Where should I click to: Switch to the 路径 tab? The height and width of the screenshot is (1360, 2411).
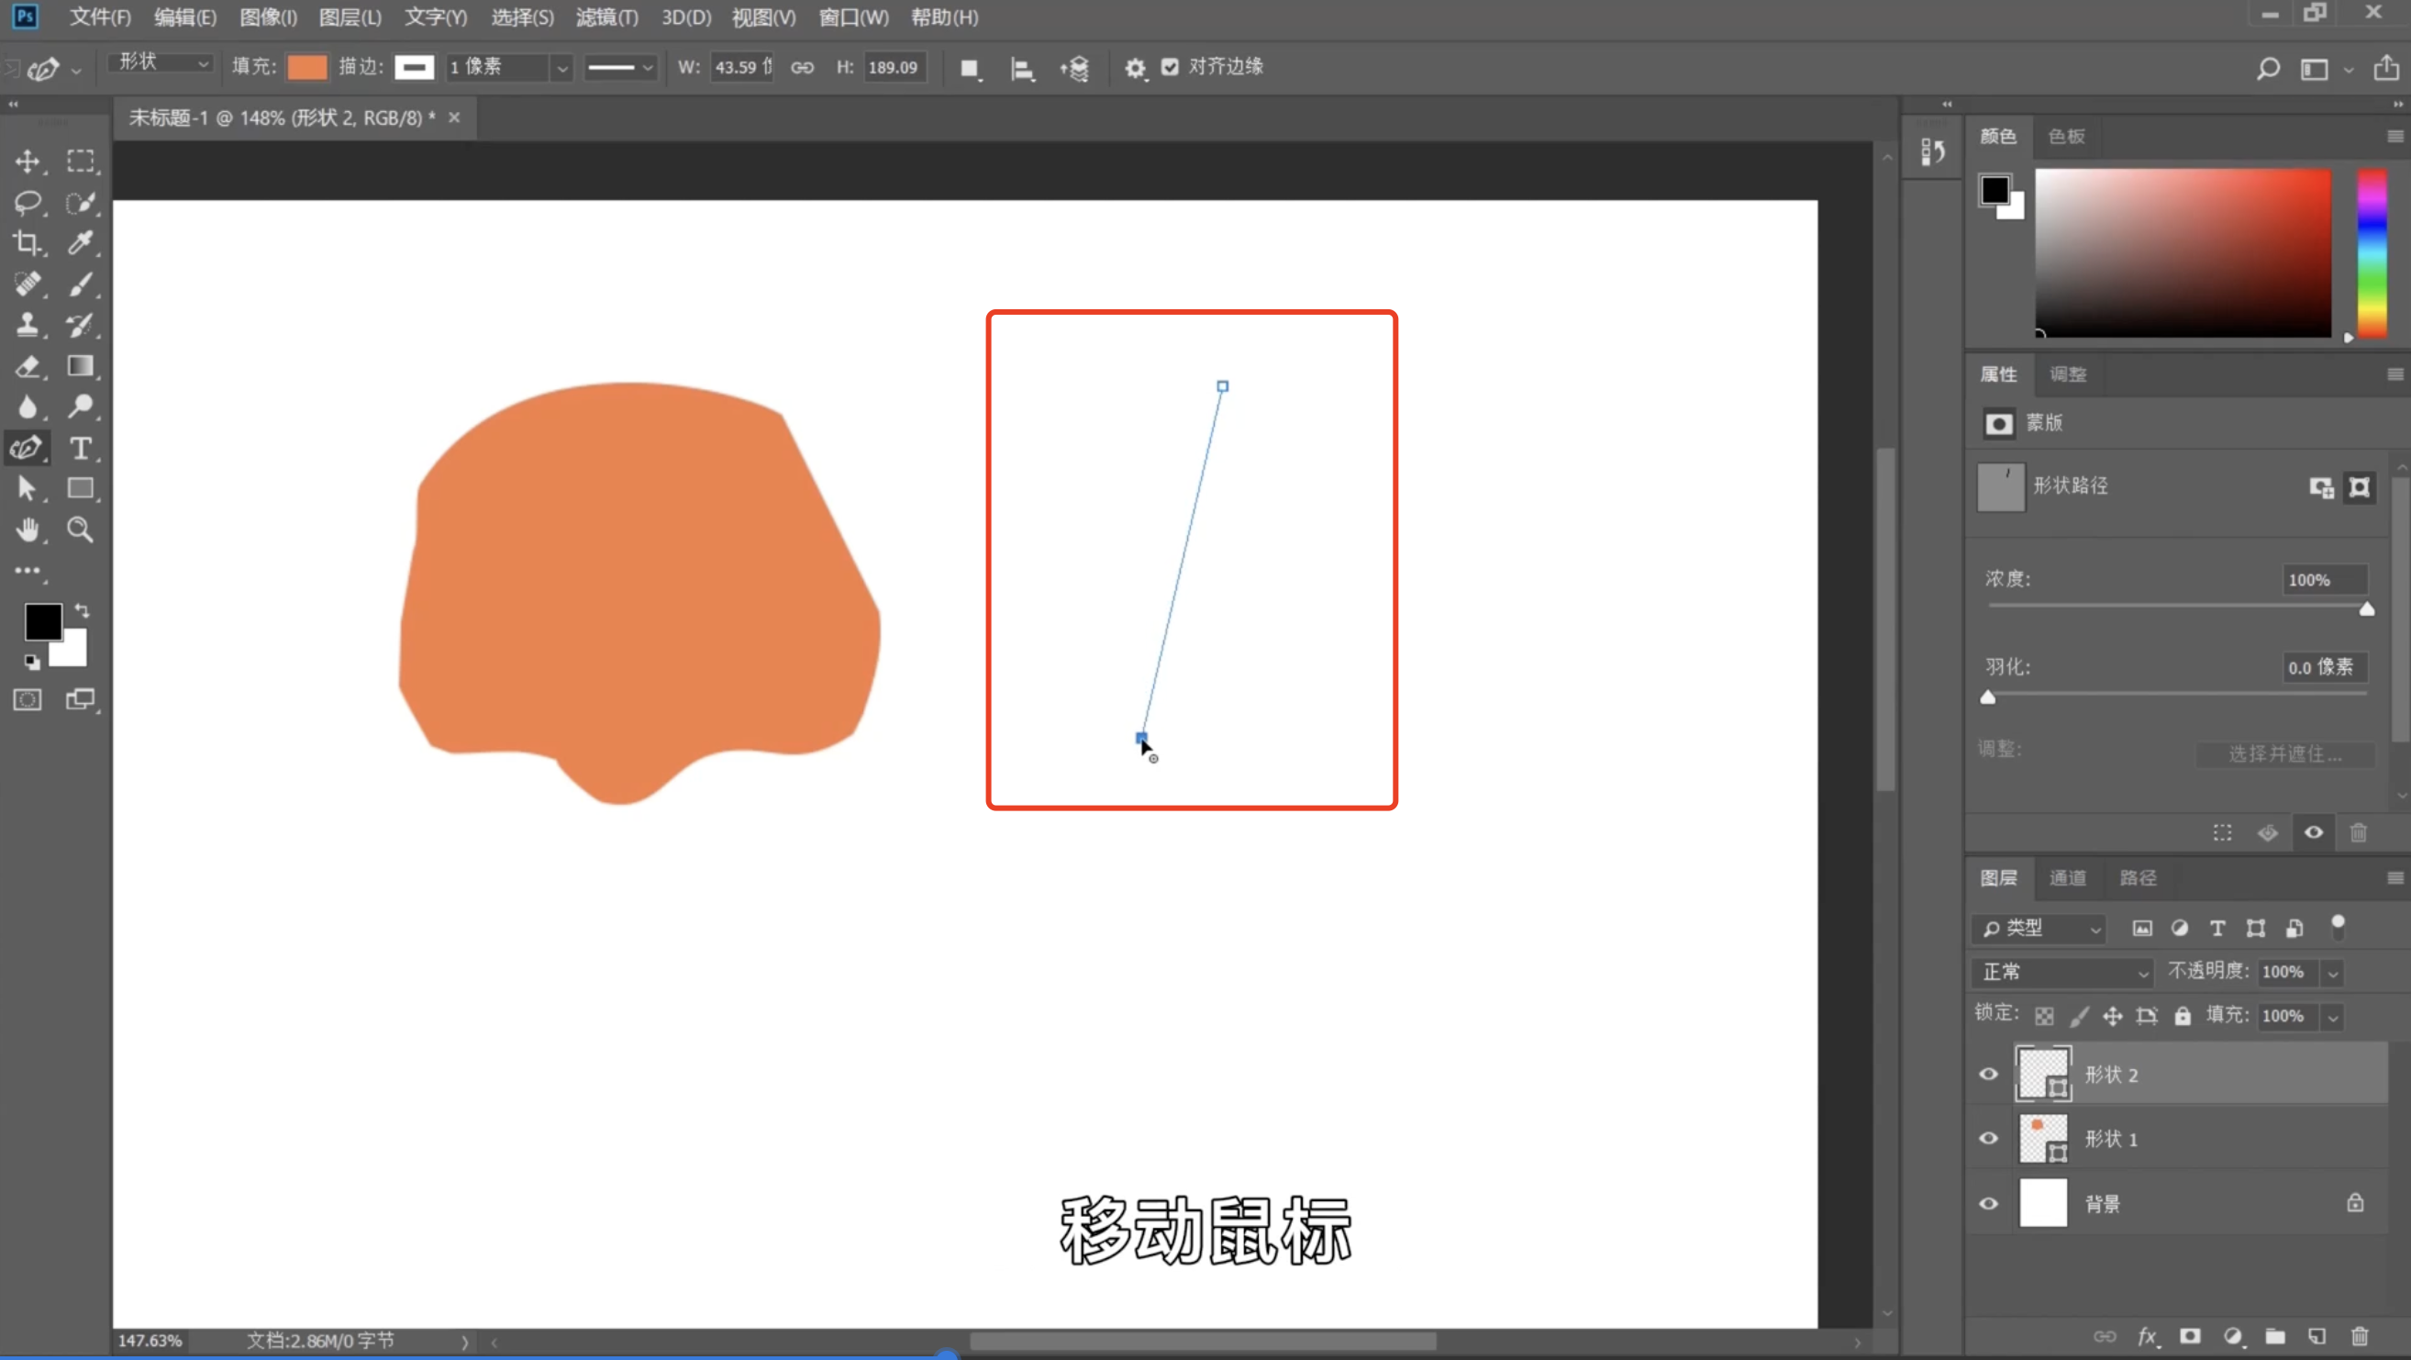click(x=2138, y=878)
